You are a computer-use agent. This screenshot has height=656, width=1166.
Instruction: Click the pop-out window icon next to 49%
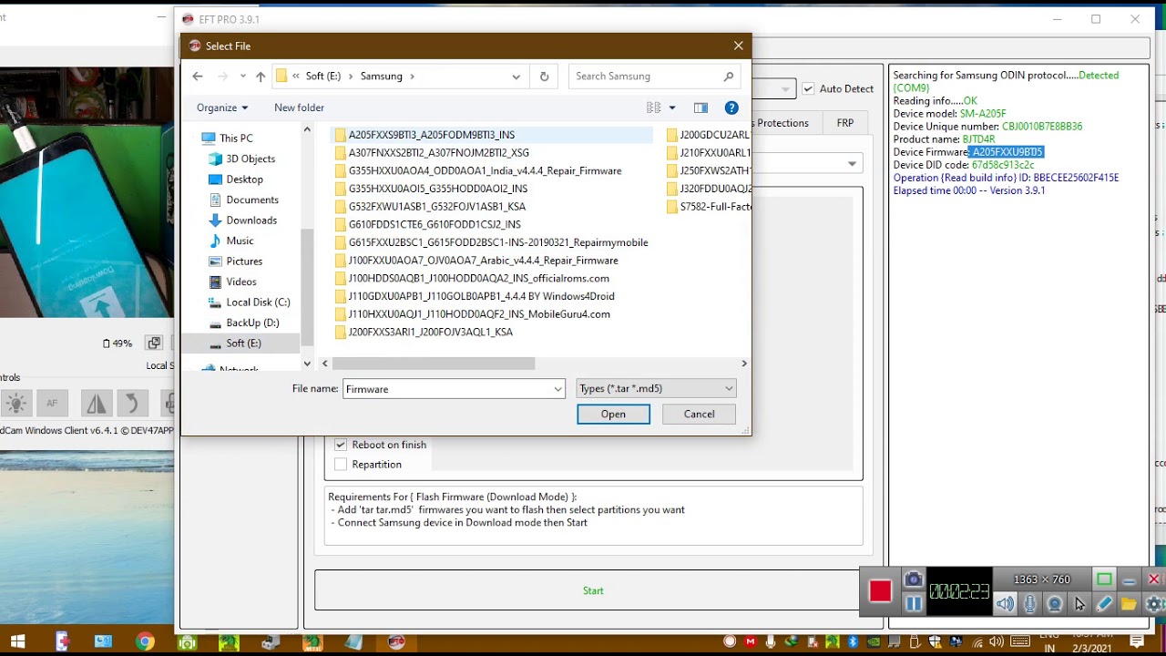coord(154,343)
